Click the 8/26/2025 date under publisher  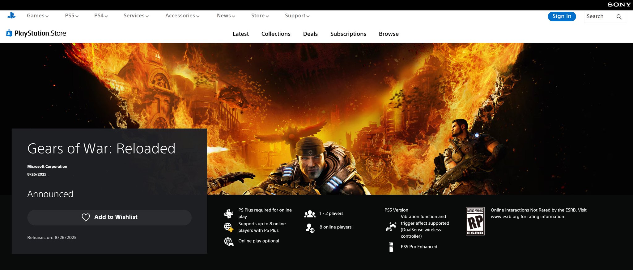click(37, 174)
